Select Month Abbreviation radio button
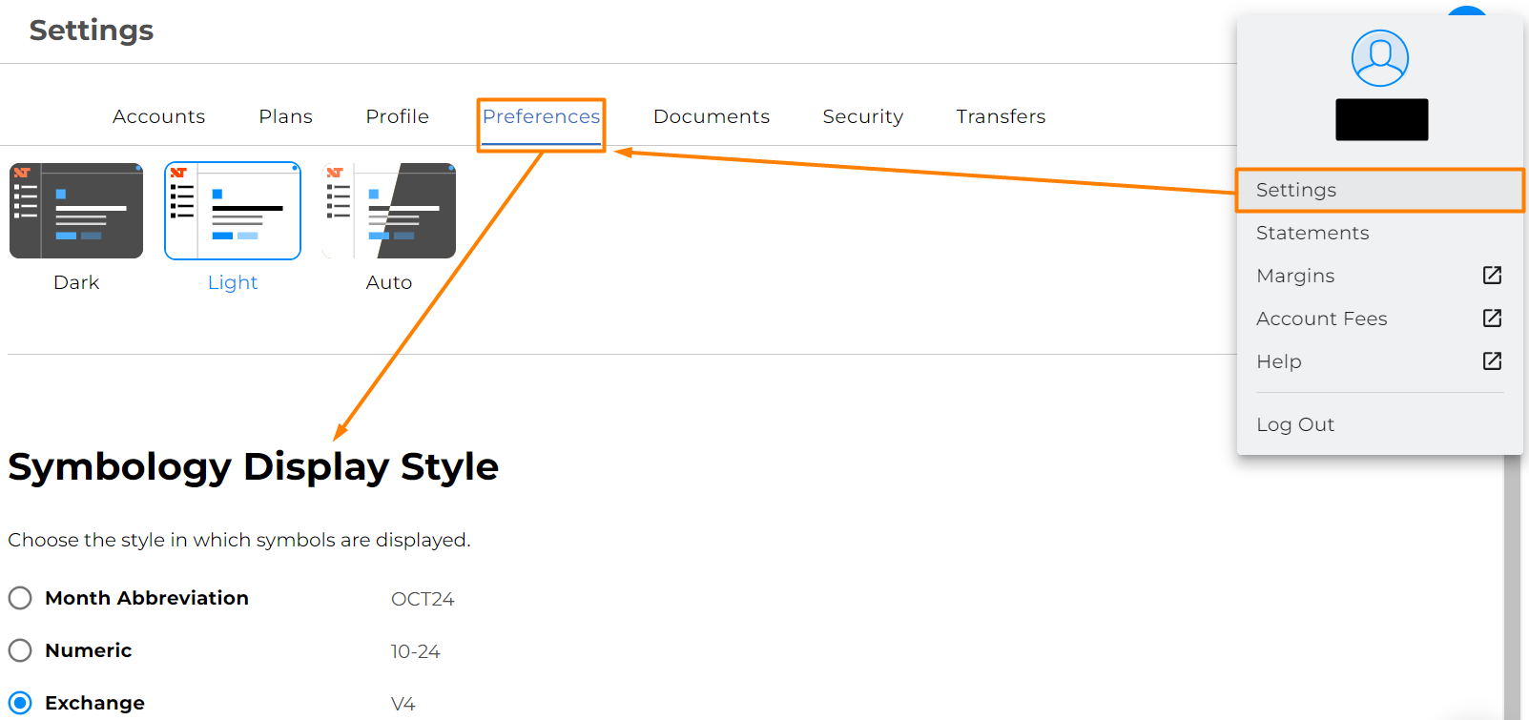The width and height of the screenshot is (1529, 720). (20, 598)
